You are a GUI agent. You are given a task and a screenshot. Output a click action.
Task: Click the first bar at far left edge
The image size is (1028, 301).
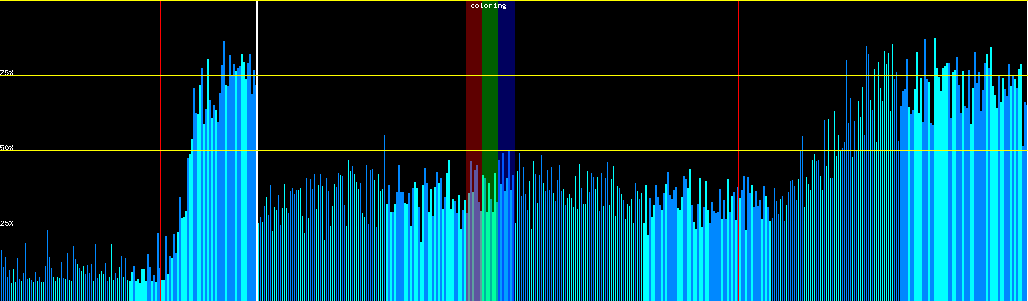click(x=1, y=276)
